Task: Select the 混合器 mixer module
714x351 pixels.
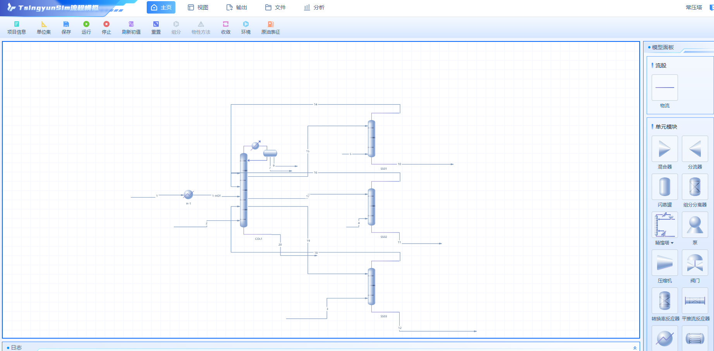Action: (665, 149)
